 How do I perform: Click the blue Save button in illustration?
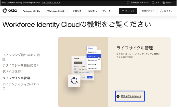coord(90,77)
